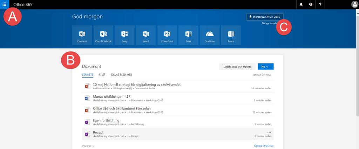The height and width of the screenshot is (149, 359).
Task: Click the '25 minuter sedan' timestamp
Action: pyautogui.click(x=262, y=112)
